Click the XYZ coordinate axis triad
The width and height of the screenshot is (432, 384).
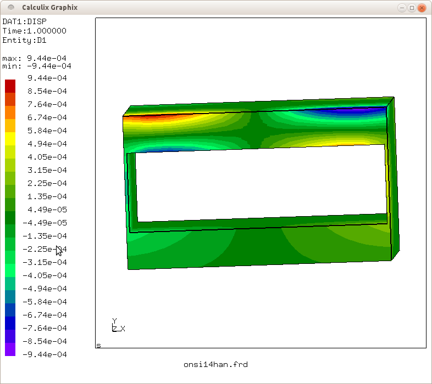click(x=119, y=325)
